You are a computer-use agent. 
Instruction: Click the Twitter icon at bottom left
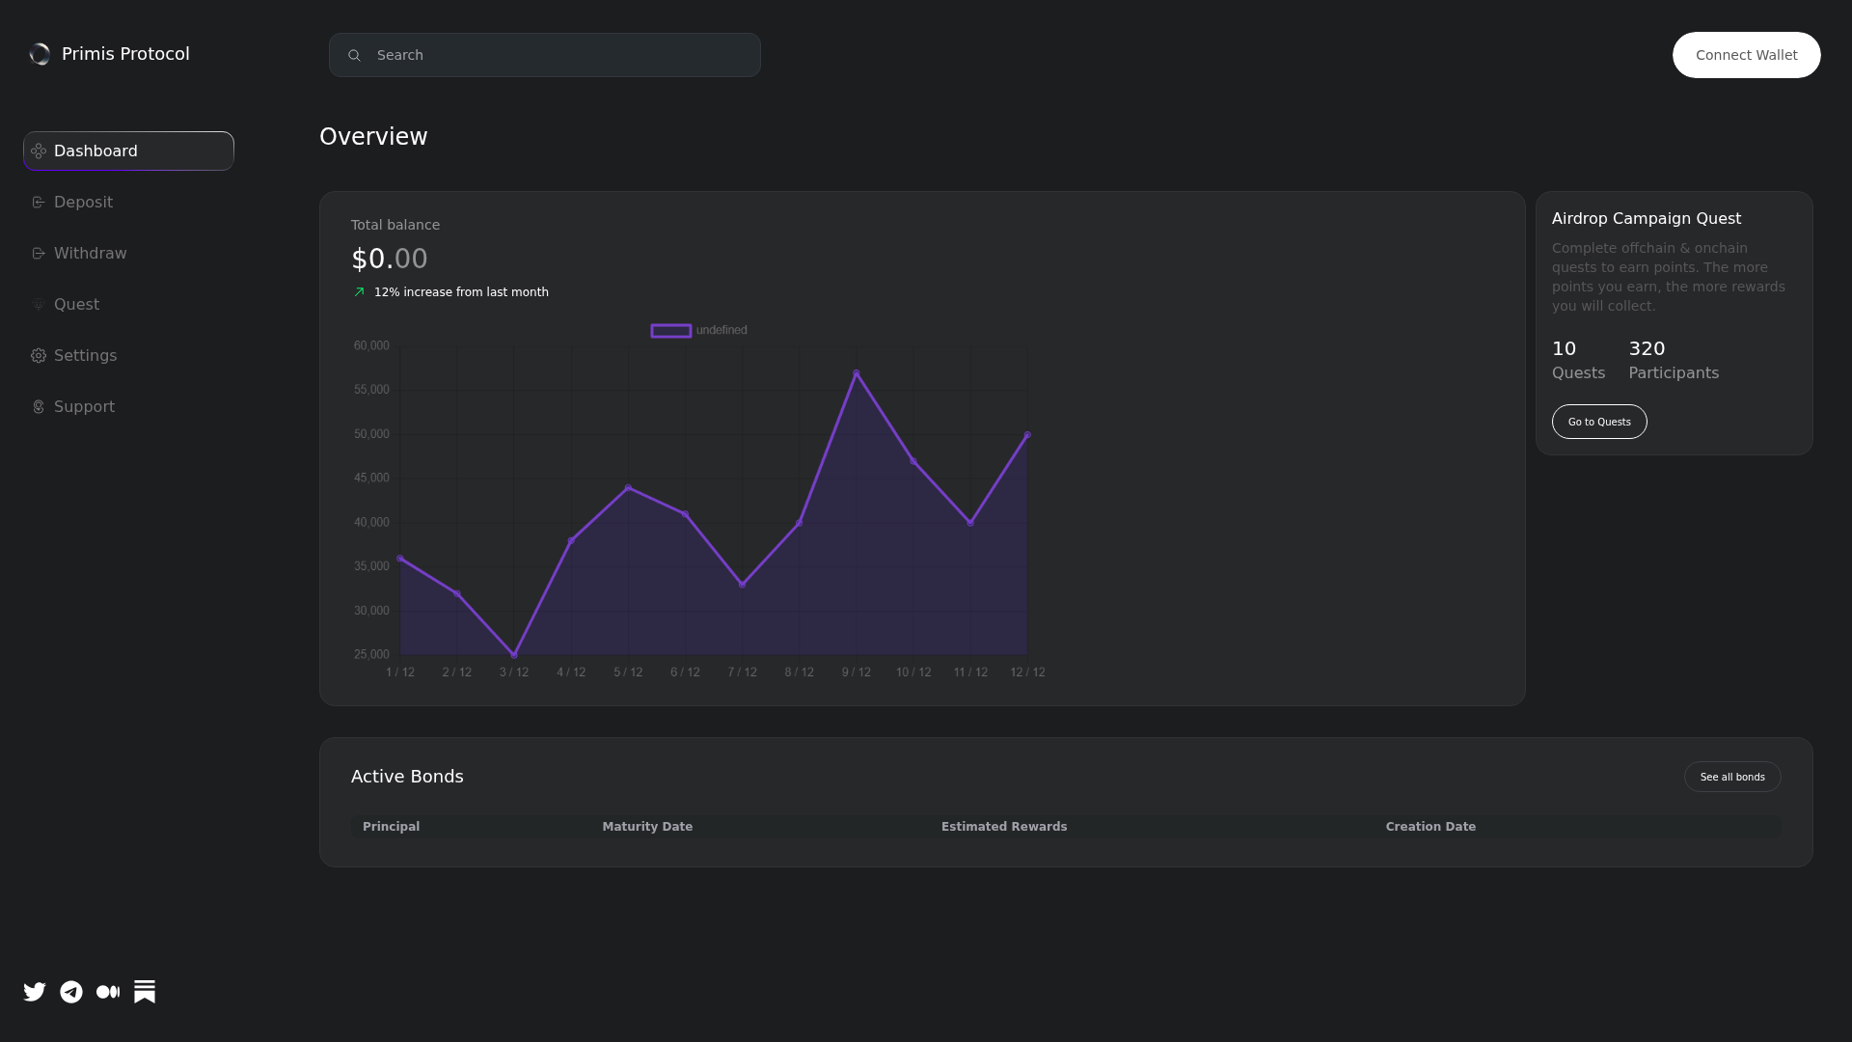35,991
